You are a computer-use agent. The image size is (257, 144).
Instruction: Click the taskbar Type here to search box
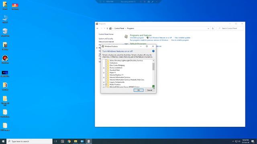[29, 141]
